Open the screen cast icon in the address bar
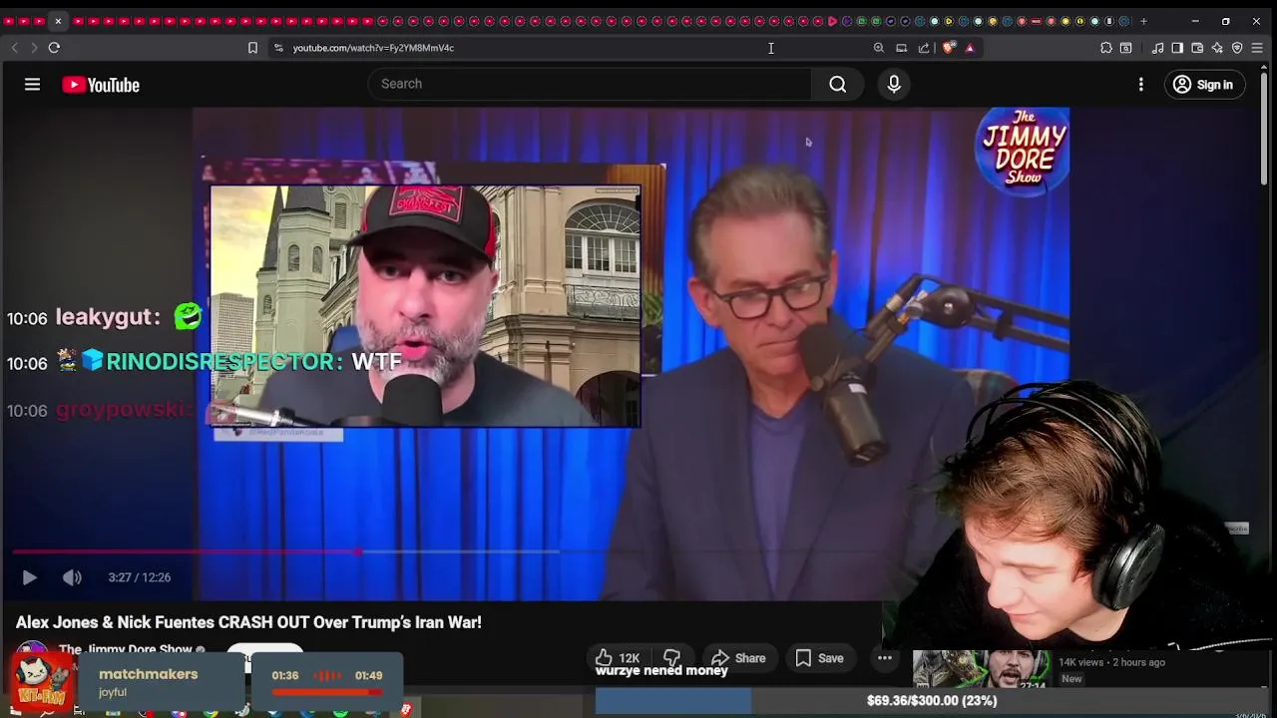 click(x=901, y=48)
